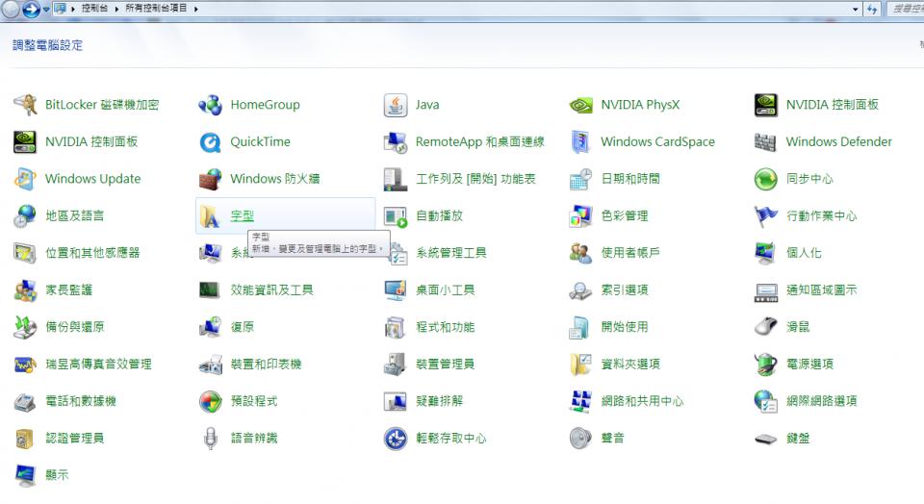
Task: Click the 效能資訊及工具 link
Action: coord(271,290)
